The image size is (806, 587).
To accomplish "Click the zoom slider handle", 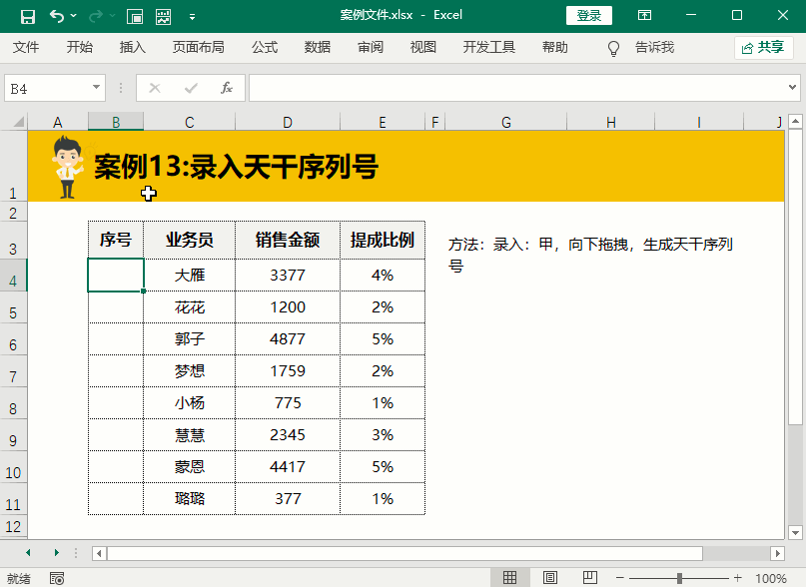I will [x=679, y=578].
